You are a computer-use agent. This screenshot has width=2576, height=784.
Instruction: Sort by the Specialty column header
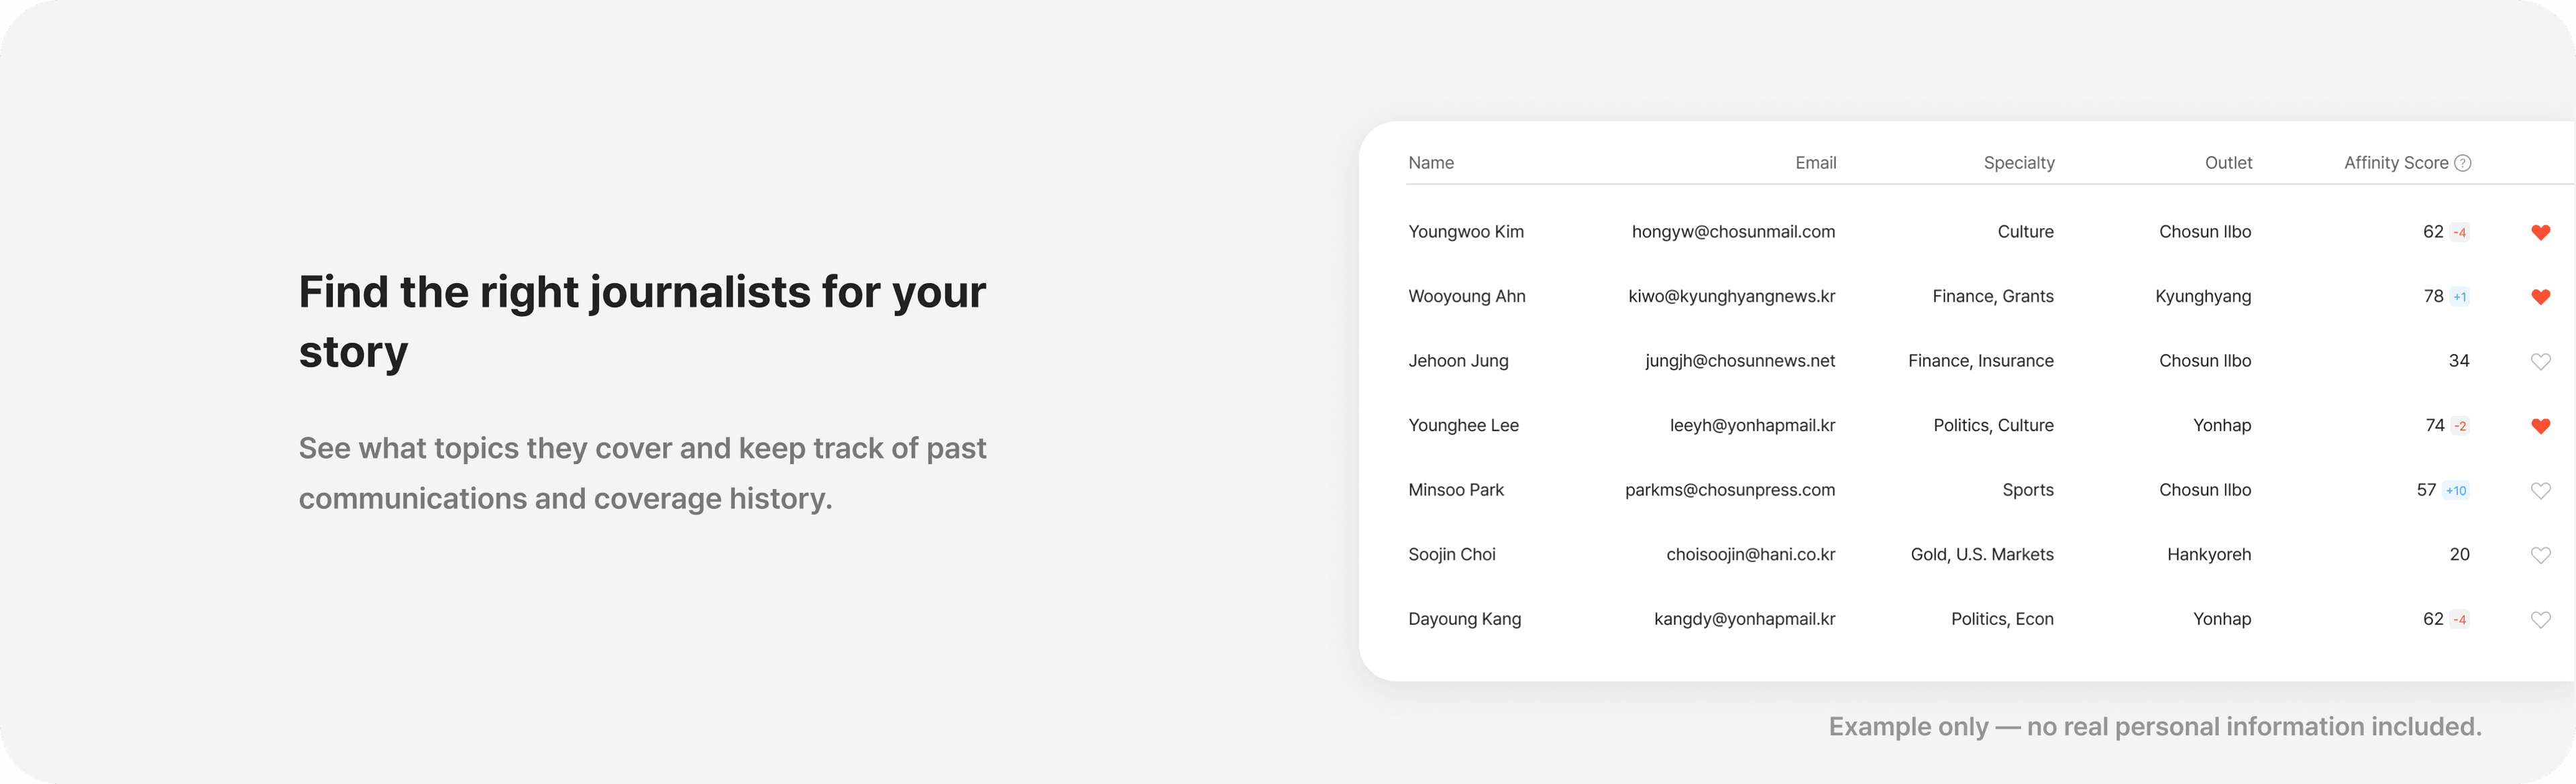(2018, 163)
